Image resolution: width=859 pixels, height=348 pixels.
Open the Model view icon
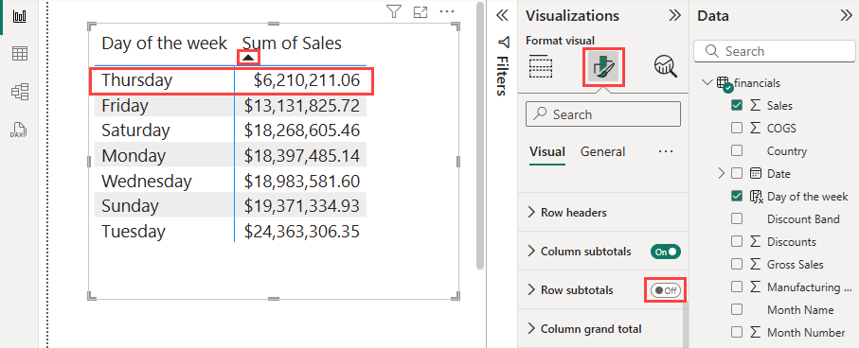point(20,92)
